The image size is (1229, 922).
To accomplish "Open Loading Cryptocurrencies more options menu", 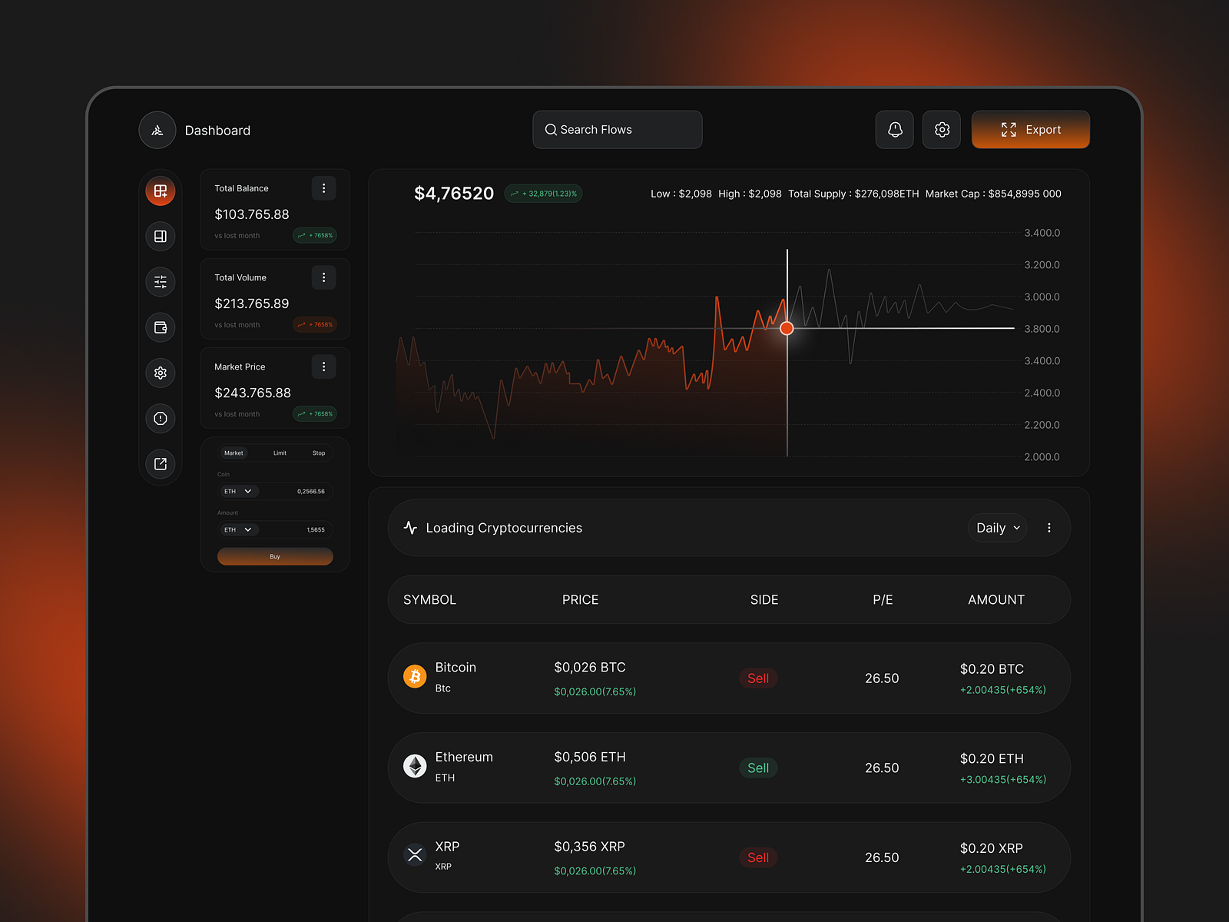I will [1049, 528].
